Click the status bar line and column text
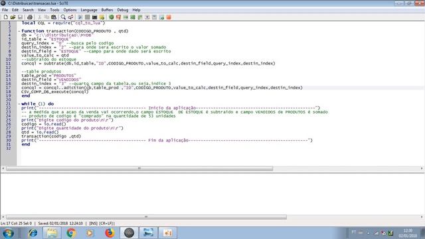This screenshot has height=239, width=425. 16,224
